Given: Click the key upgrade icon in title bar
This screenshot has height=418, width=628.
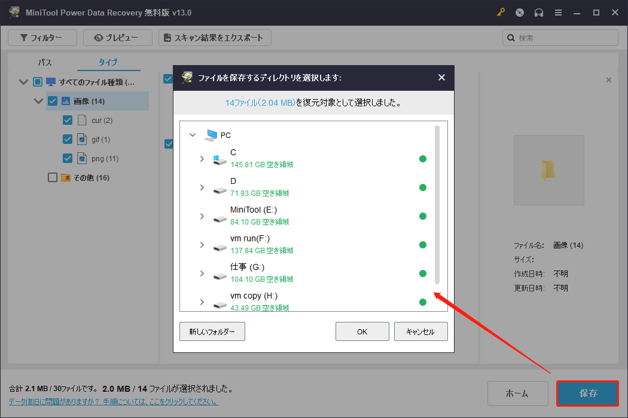Looking at the screenshot, I should pyautogui.click(x=501, y=13).
